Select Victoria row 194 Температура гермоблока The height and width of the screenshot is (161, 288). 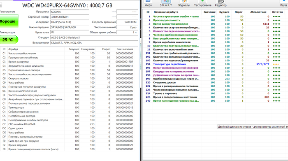pyautogui.click(x=215, y=64)
